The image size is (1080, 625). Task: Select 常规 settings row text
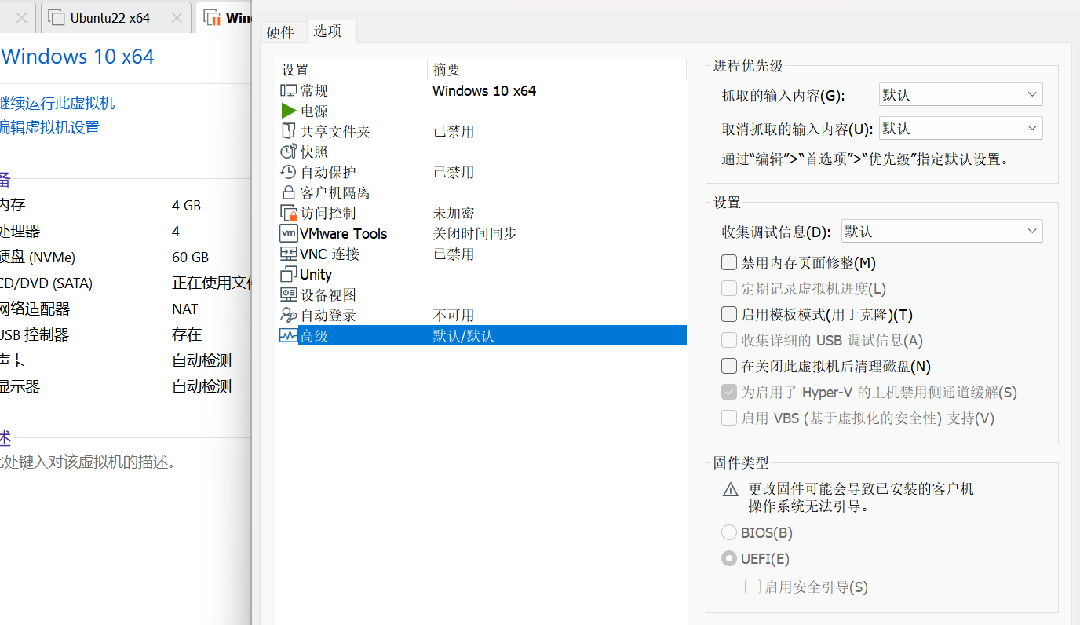pyautogui.click(x=314, y=91)
